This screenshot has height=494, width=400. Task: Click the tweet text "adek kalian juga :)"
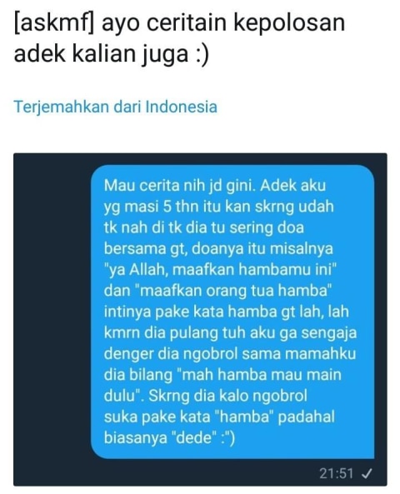point(112,54)
